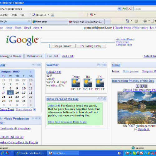
Task: Open the Gmail gadget Inbox
Action: click(x=116, y=71)
